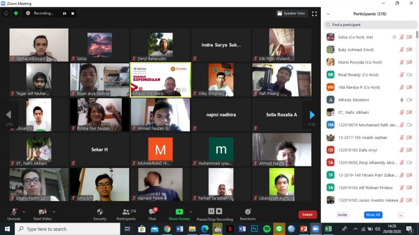The image size is (419, 235).
Task: Open Microsoft Word from taskbar
Action: point(180,229)
